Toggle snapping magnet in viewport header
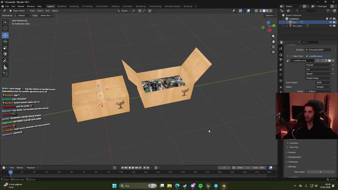Screen dimensions: 338x190 [x=140, y=11]
